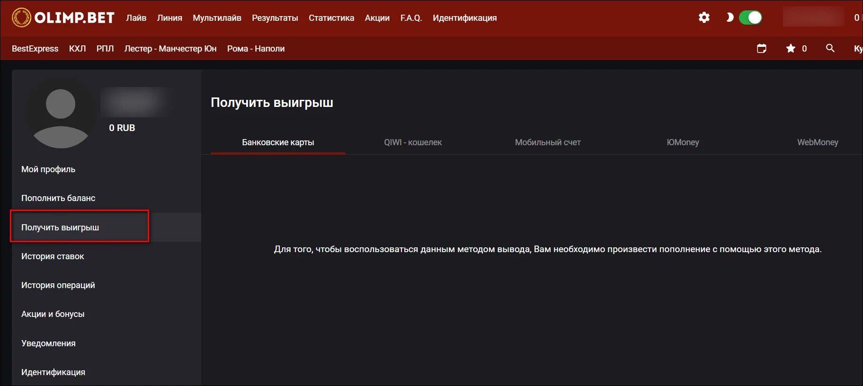Switch to WebMoney tab
Screen dimensions: 863x386
(818, 142)
